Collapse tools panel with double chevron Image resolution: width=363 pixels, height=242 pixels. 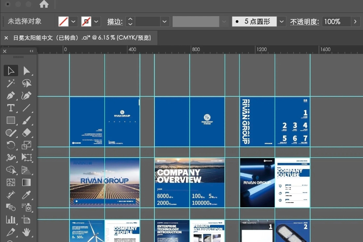31,51
